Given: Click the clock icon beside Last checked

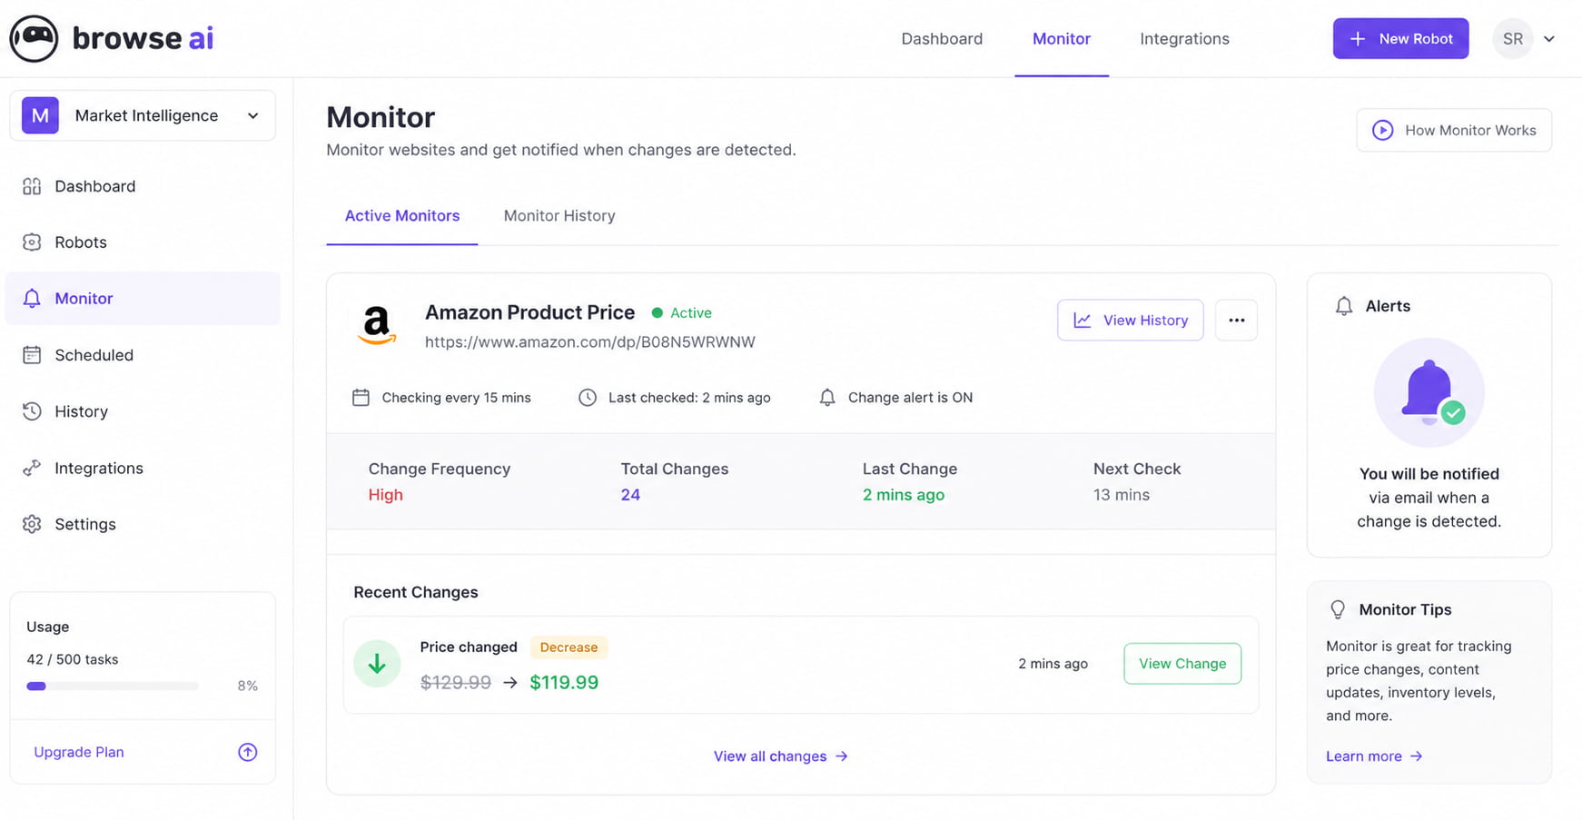Looking at the screenshot, I should pos(588,398).
